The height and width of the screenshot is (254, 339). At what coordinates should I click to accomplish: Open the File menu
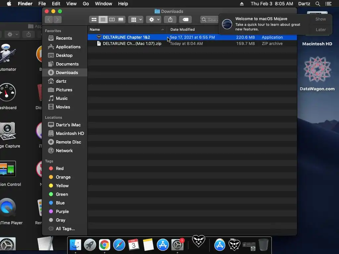42,4
